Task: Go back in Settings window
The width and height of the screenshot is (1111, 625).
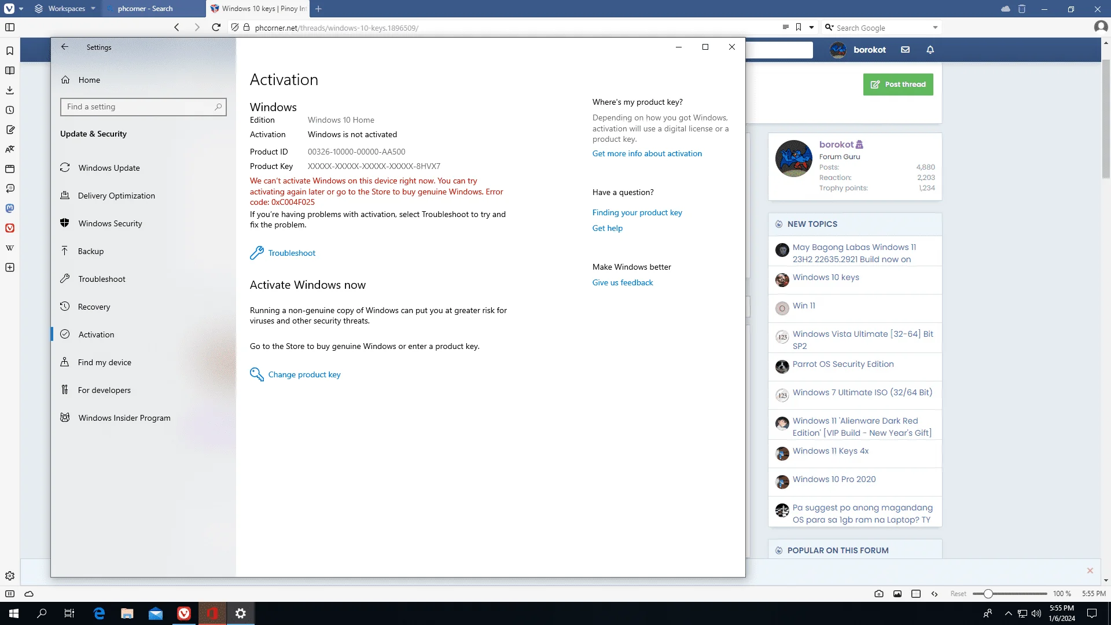Action: tap(65, 47)
